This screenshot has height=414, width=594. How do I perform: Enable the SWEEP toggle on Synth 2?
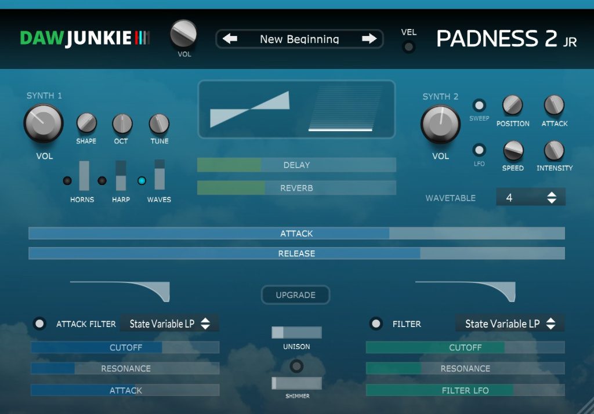(479, 106)
